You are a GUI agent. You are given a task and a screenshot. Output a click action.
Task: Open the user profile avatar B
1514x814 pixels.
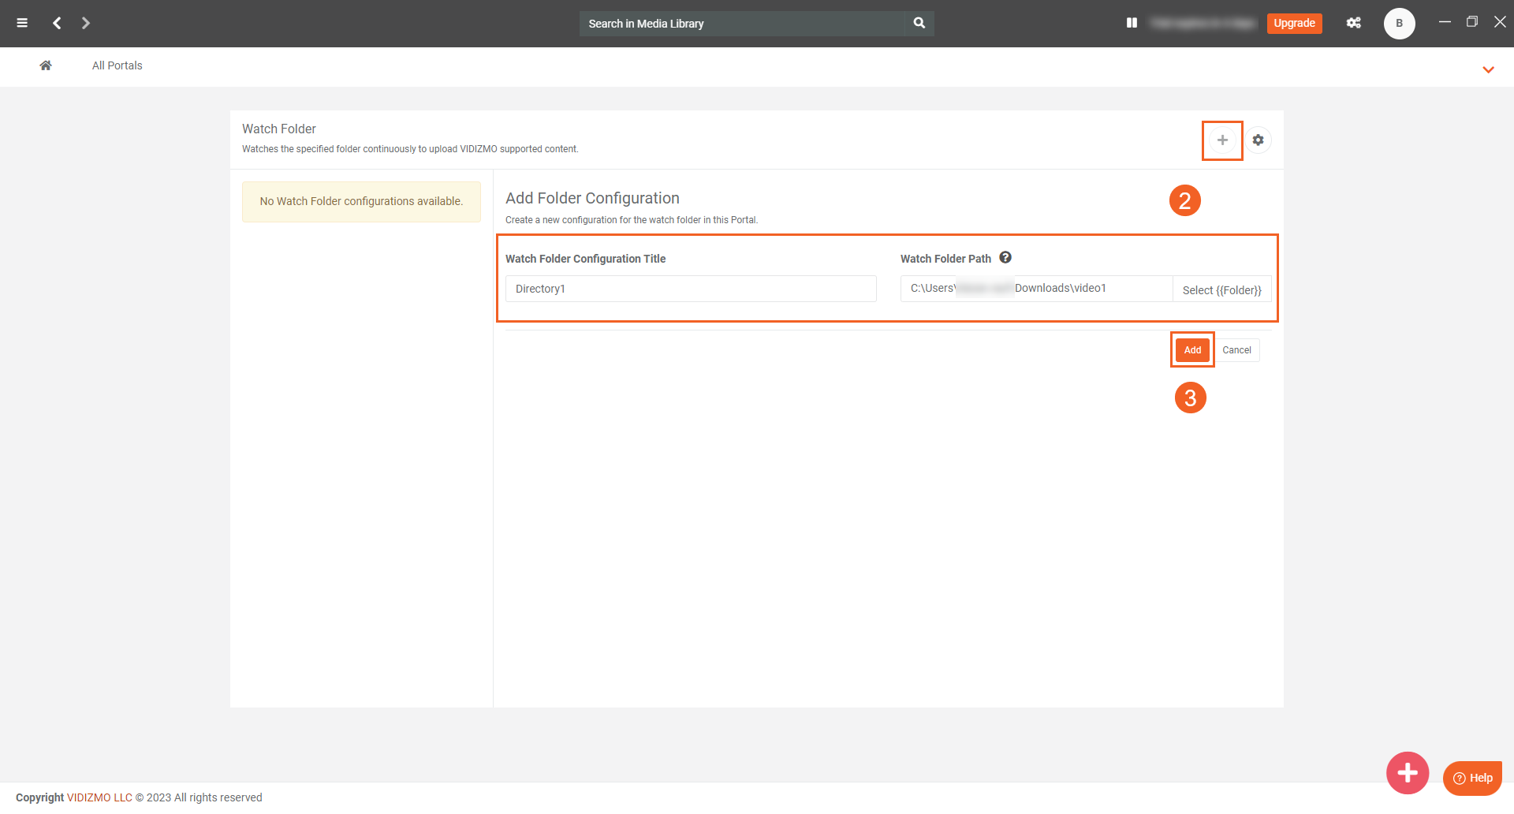[1399, 23]
